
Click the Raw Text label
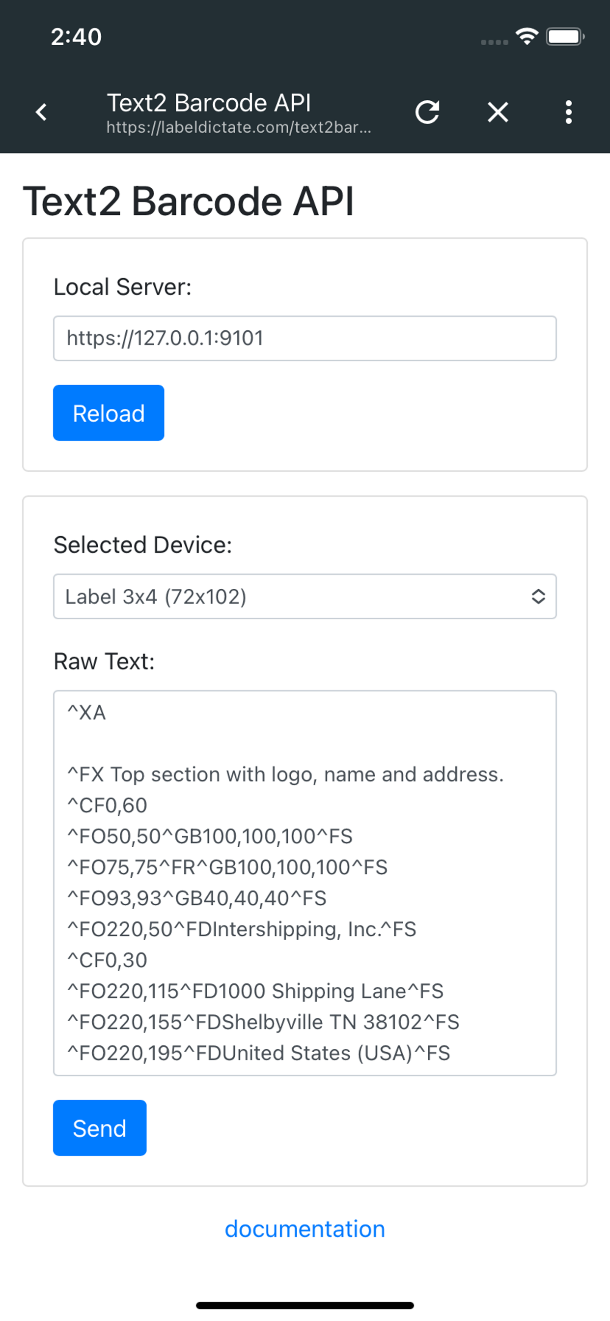click(104, 661)
